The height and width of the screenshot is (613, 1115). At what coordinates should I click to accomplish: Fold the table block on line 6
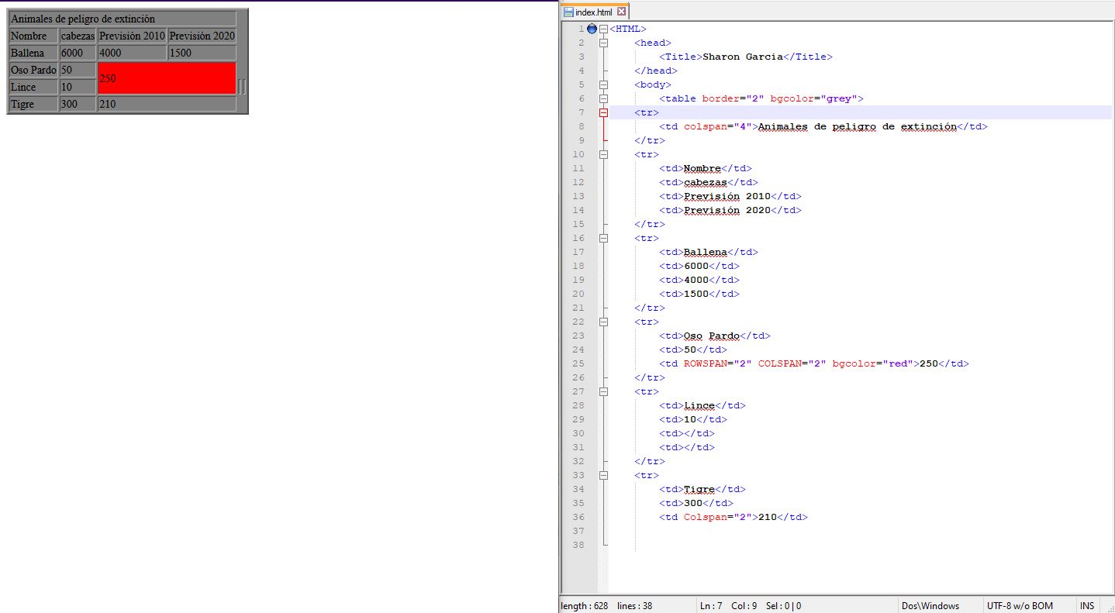[x=603, y=98]
